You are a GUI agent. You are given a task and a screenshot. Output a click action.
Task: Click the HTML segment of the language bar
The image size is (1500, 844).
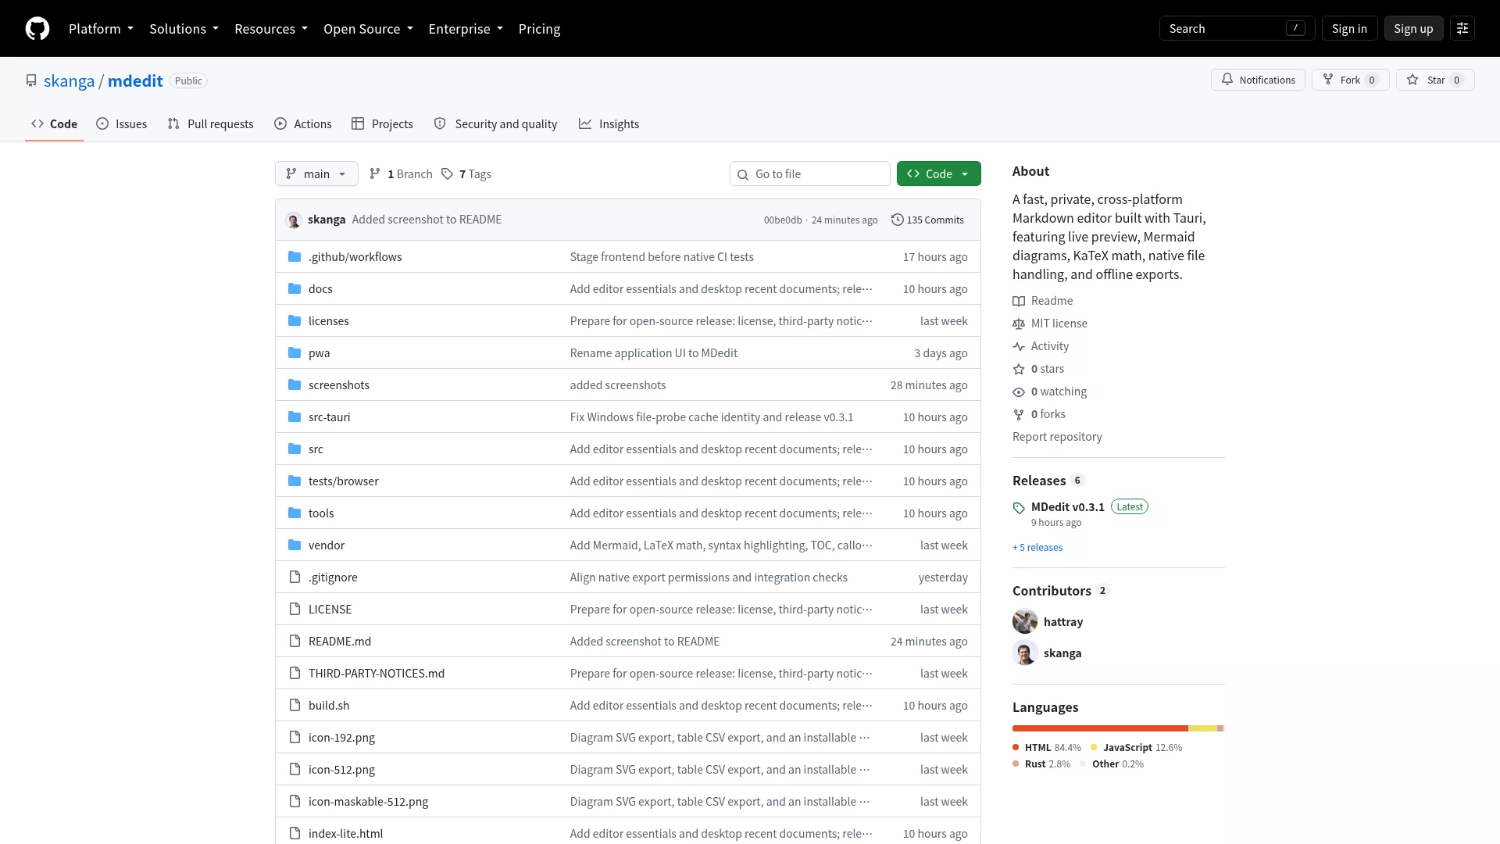(x=1100, y=729)
